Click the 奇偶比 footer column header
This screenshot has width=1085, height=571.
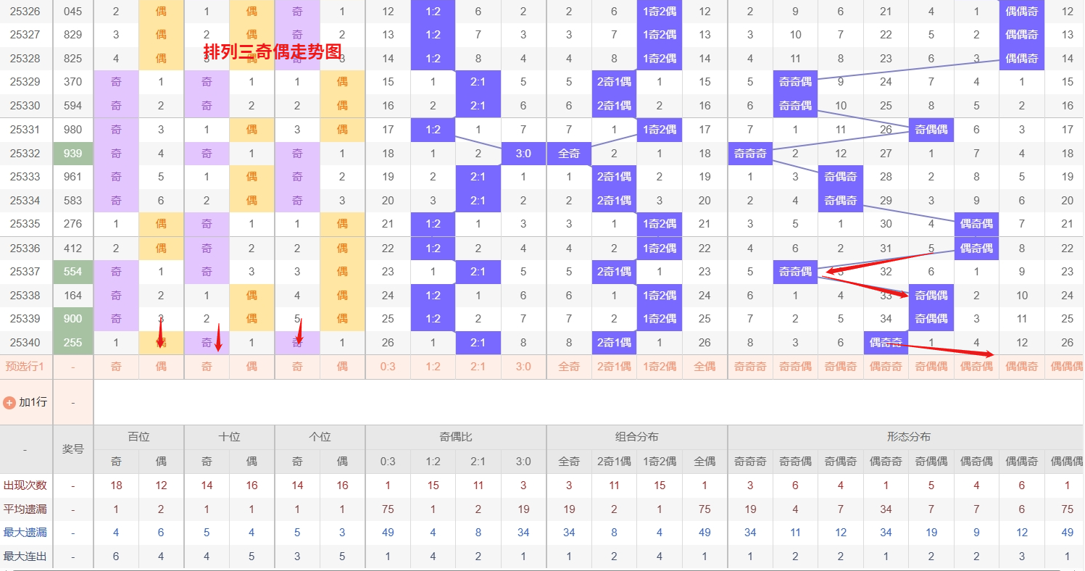tap(455, 437)
